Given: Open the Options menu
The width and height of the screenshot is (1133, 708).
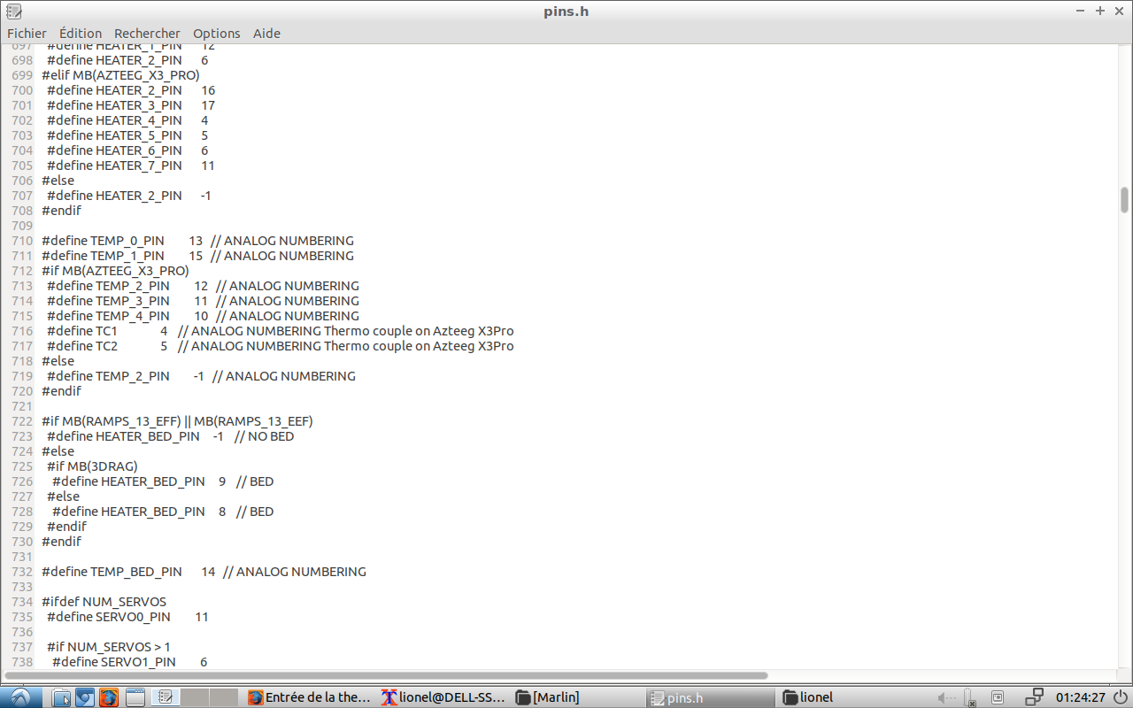Looking at the screenshot, I should click(217, 34).
